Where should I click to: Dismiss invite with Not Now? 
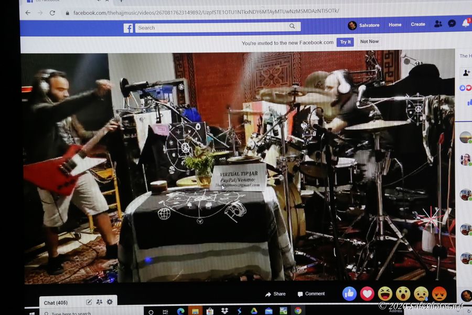click(369, 41)
